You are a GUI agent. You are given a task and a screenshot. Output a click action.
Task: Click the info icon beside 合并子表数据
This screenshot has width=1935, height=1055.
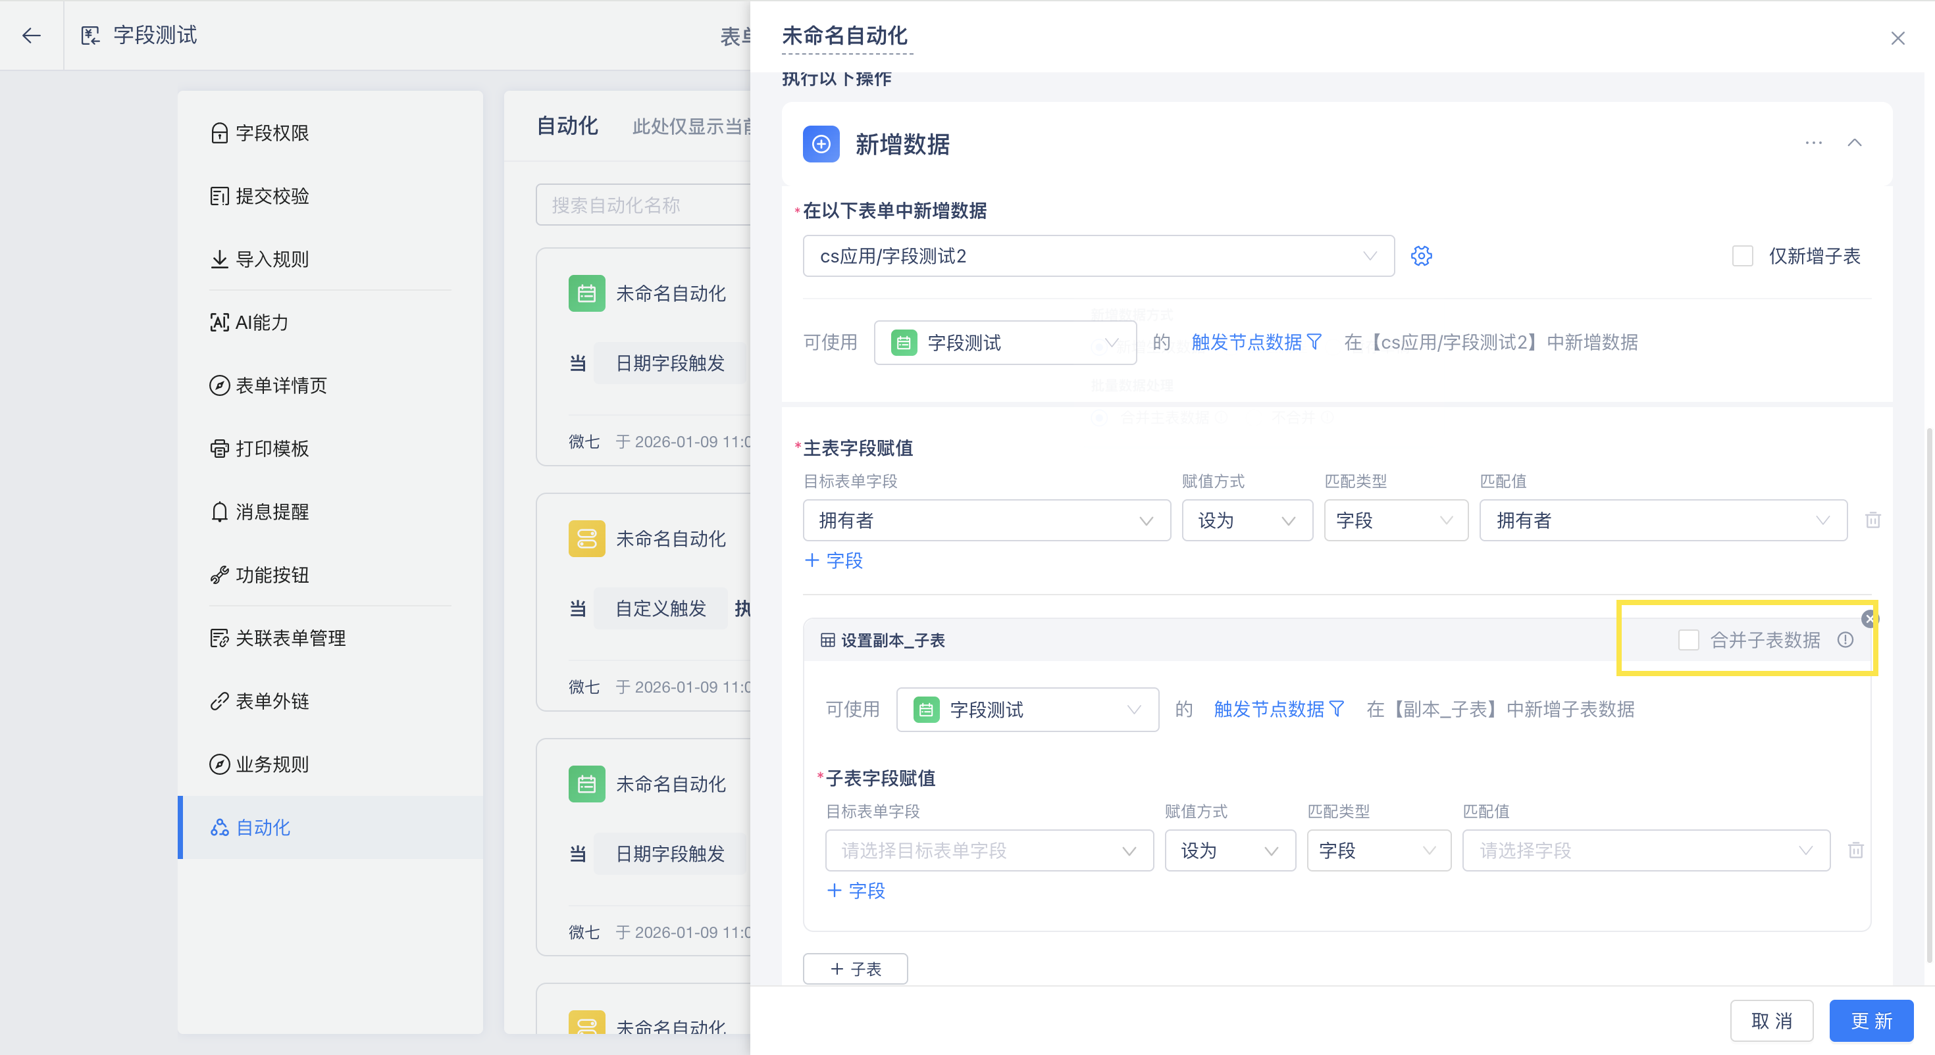tap(1845, 640)
